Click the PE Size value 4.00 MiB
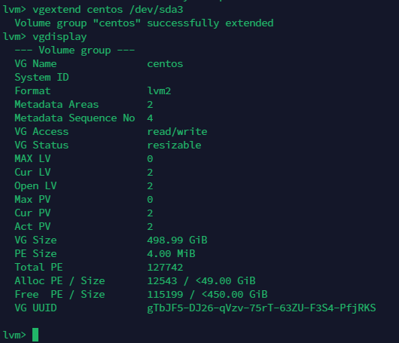Viewport: 399px width, 343px height. tap(171, 253)
